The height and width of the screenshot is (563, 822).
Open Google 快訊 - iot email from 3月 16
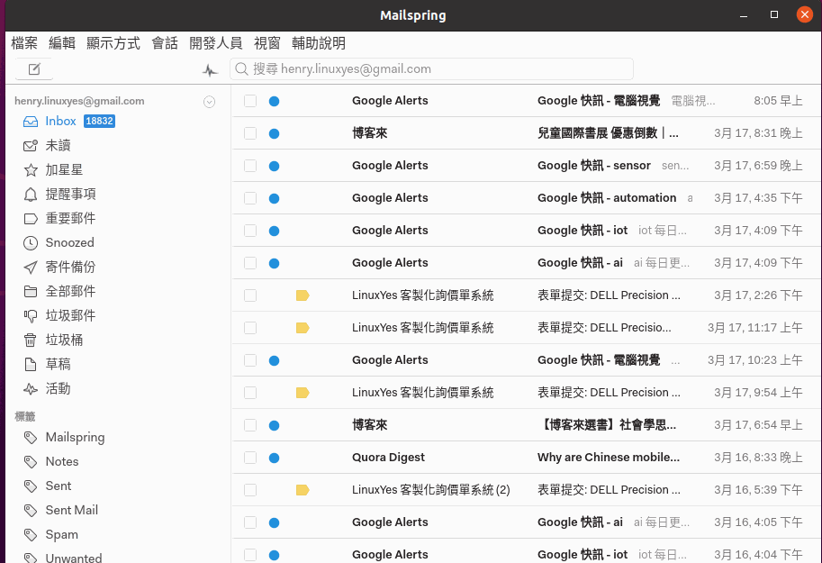pos(527,551)
